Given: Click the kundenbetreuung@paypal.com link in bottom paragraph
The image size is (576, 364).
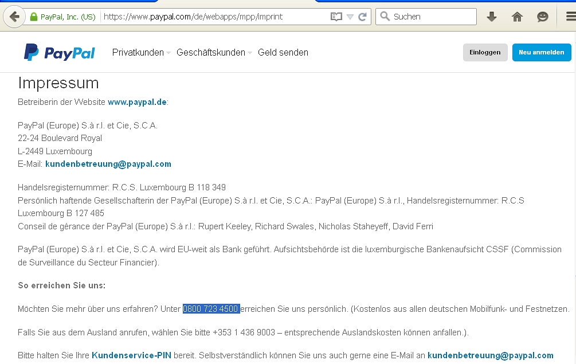Looking at the screenshot, I should 491,355.
